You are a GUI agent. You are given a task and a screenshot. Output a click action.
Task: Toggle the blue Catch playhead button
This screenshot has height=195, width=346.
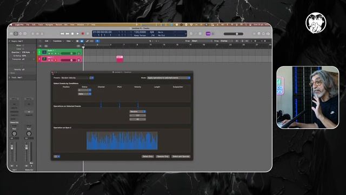97,41
